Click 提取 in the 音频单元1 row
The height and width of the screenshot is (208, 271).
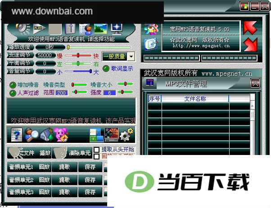pyautogui.click(x=64, y=167)
